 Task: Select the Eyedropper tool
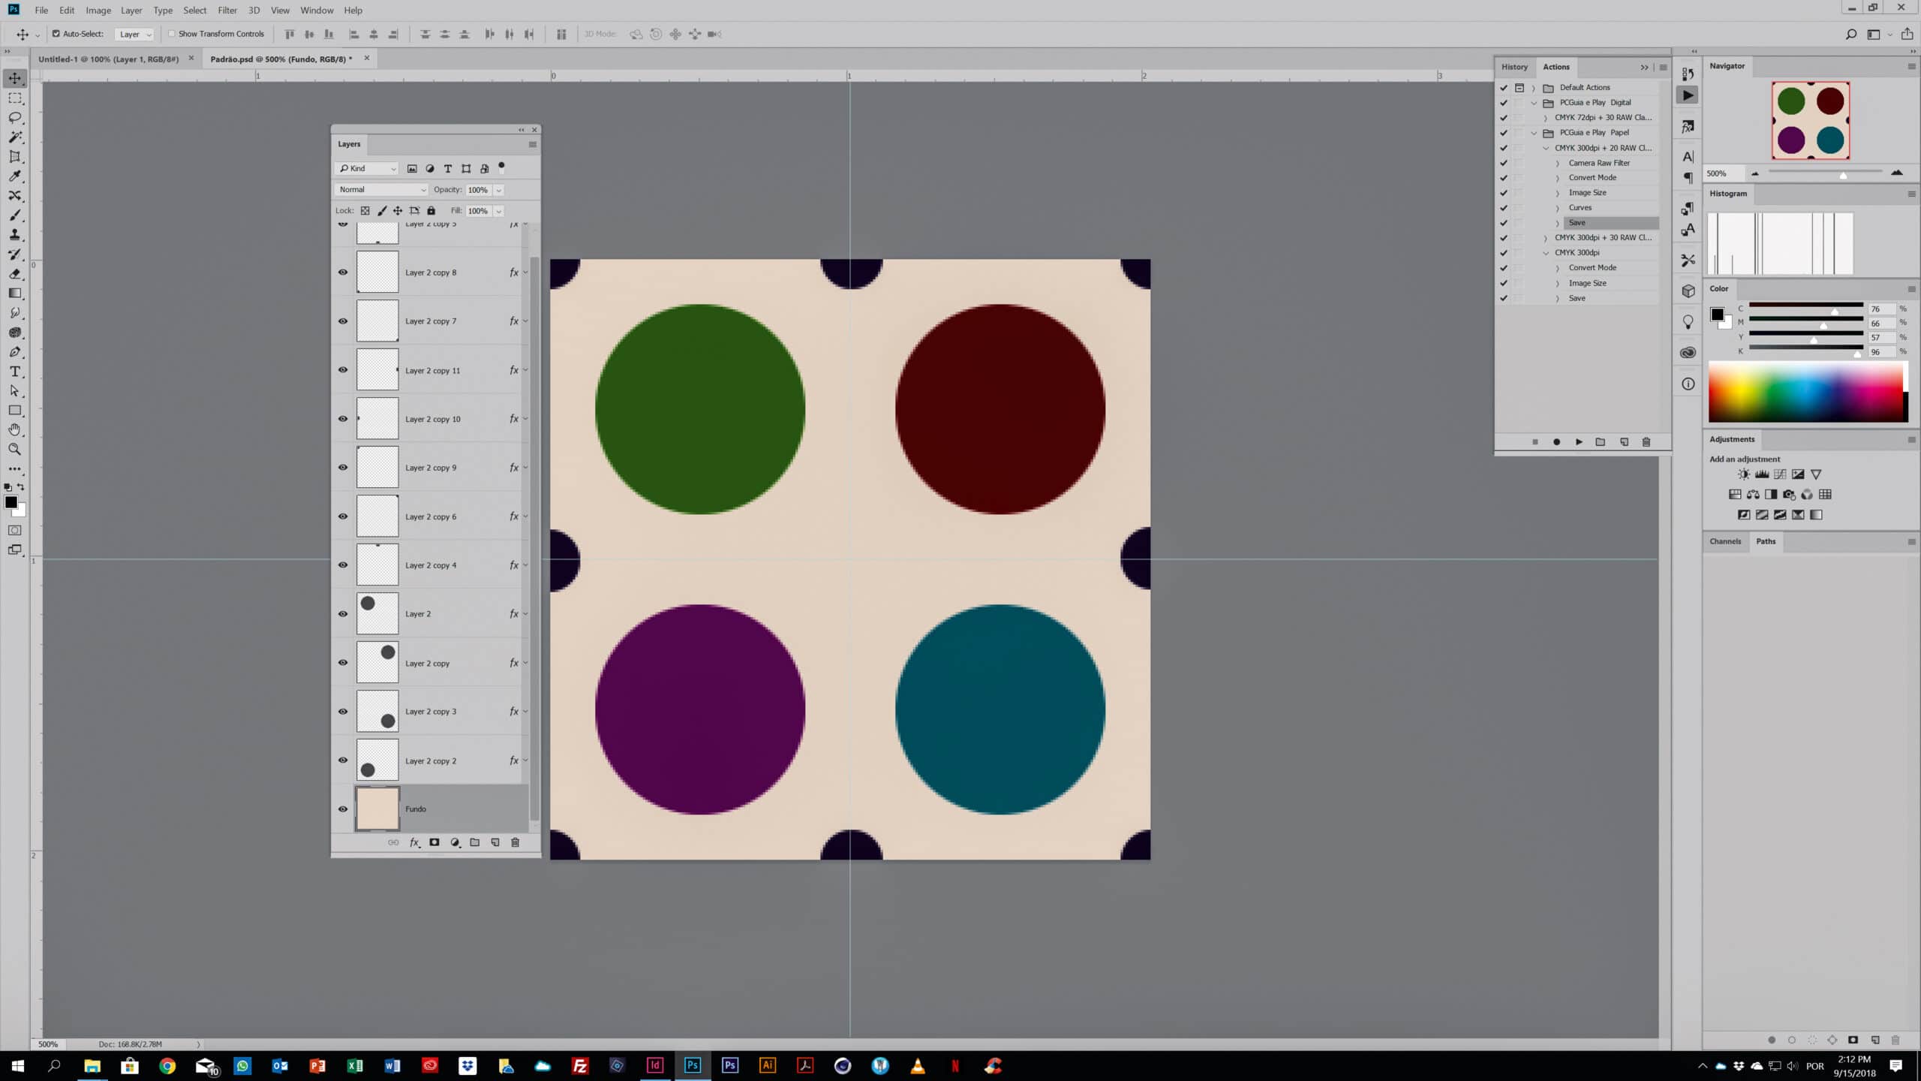click(15, 176)
